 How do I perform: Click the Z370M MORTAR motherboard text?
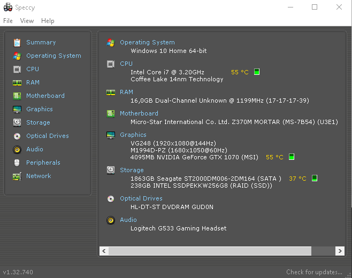click(234, 122)
